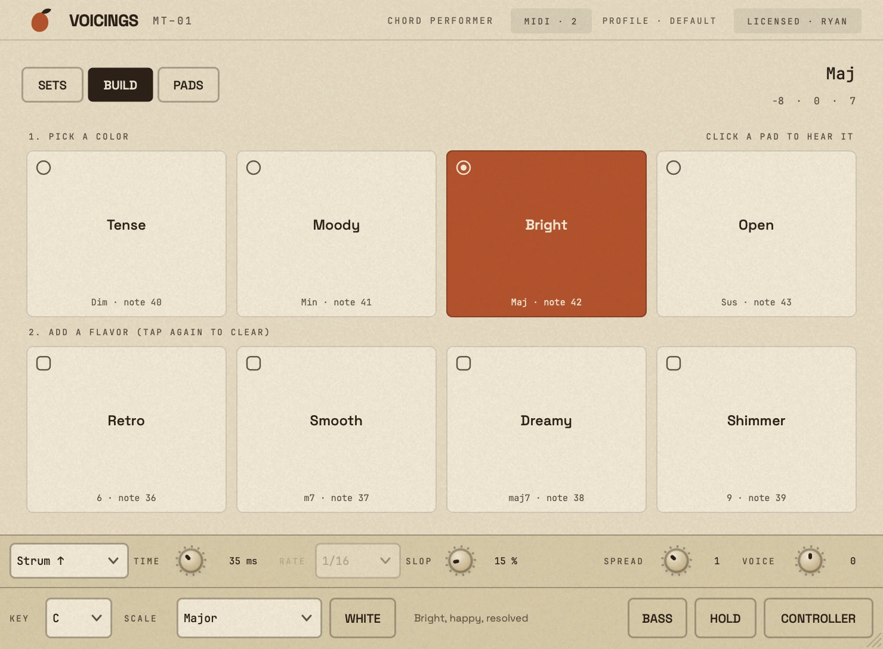Switch to the BUILD tab
This screenshot has width=883, height=649.
pyautogui.click(x=121, y=85)
